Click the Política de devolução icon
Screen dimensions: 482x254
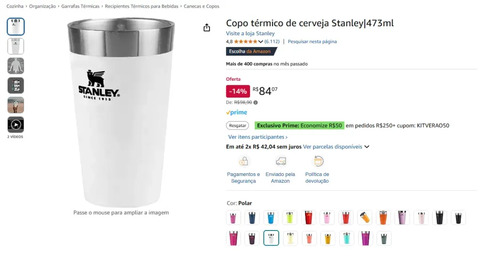[318, 162]
